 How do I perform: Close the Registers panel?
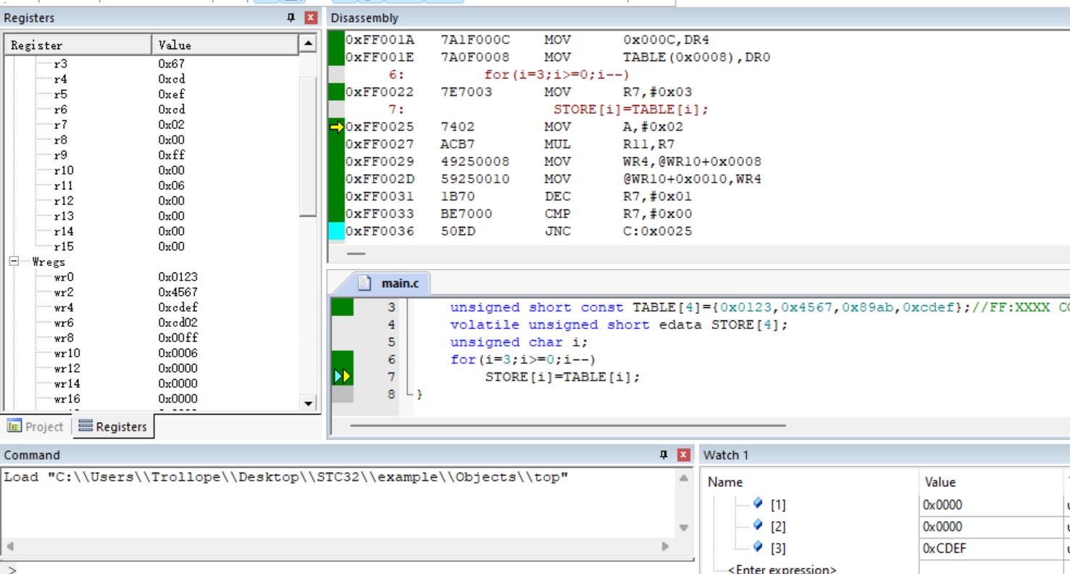(x=311, y=18)
